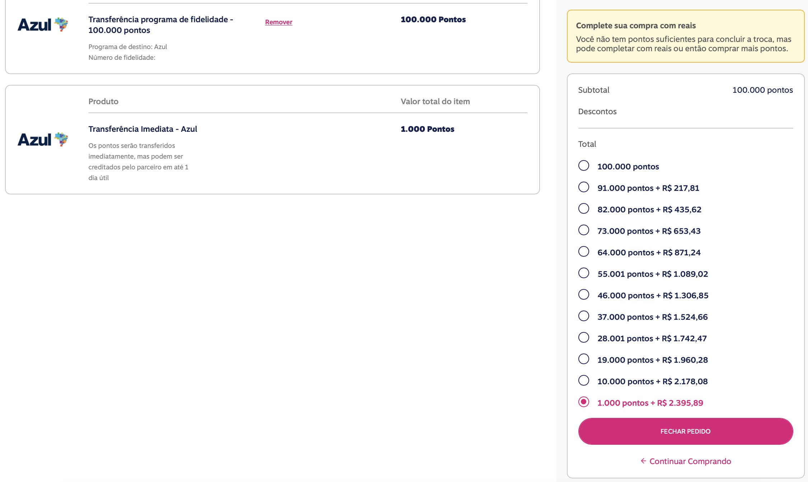
Task: Open Transferência programa de fidelidade product title
Action: click(161, 25)
